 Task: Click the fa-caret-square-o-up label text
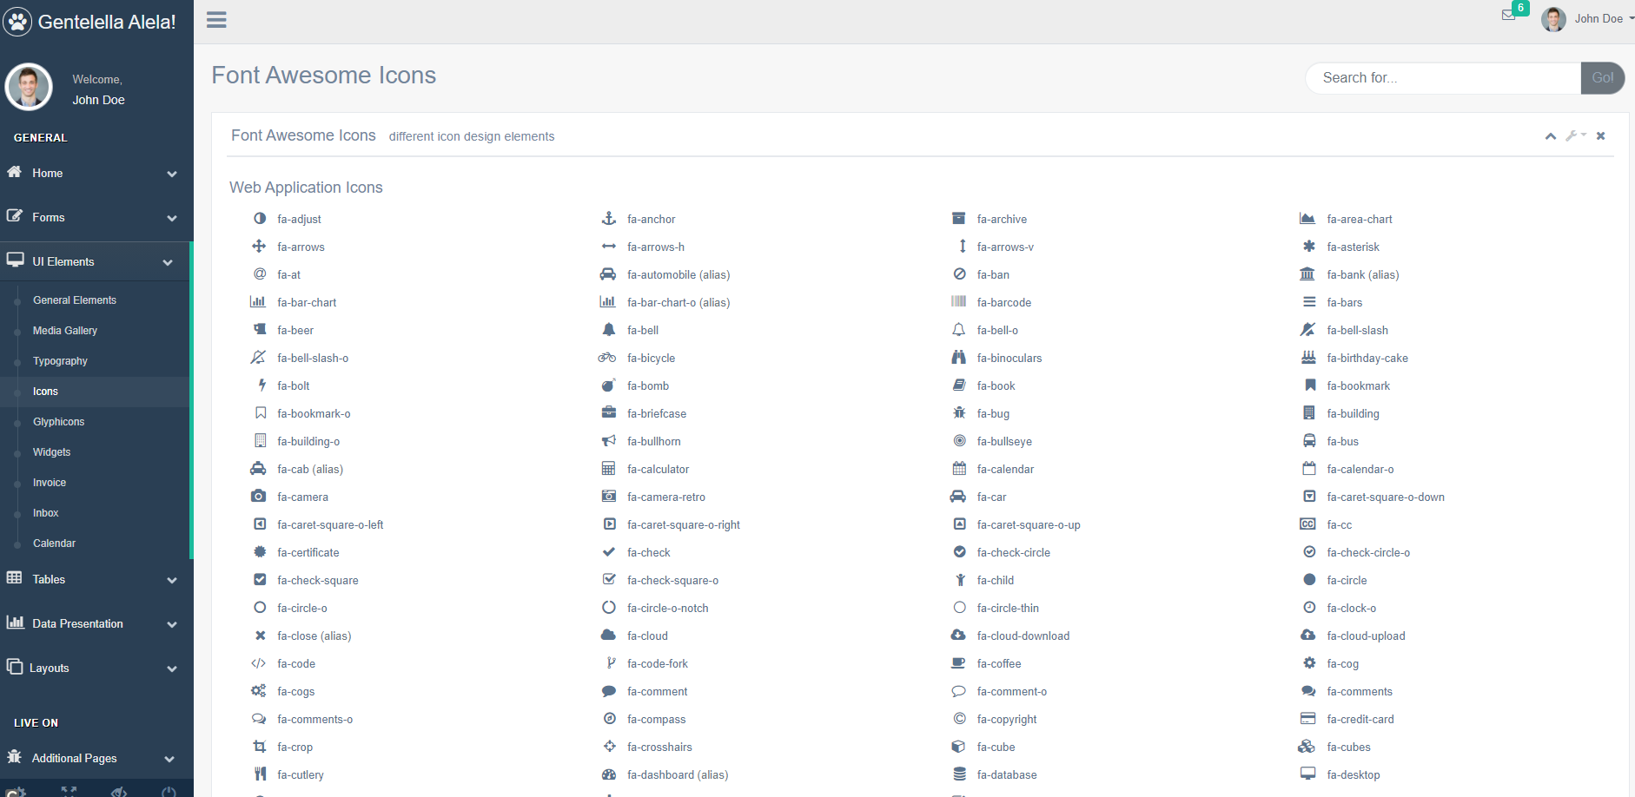click(x=1029, y=524)
